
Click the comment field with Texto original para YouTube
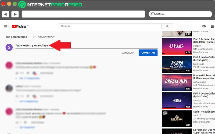pyautogui.click(x=86, y=46)
